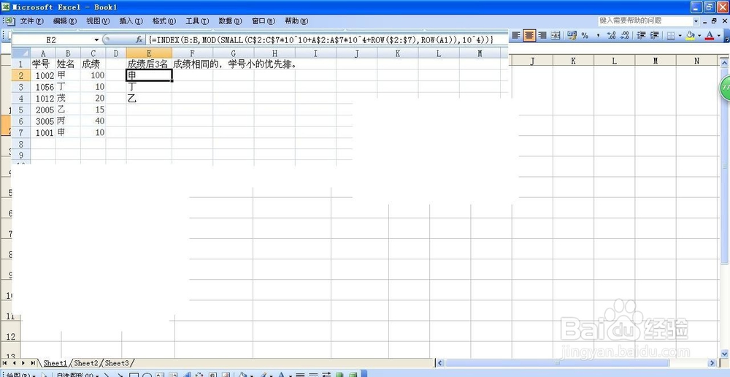Click the next sheet navigation arrow

[23, 362]
